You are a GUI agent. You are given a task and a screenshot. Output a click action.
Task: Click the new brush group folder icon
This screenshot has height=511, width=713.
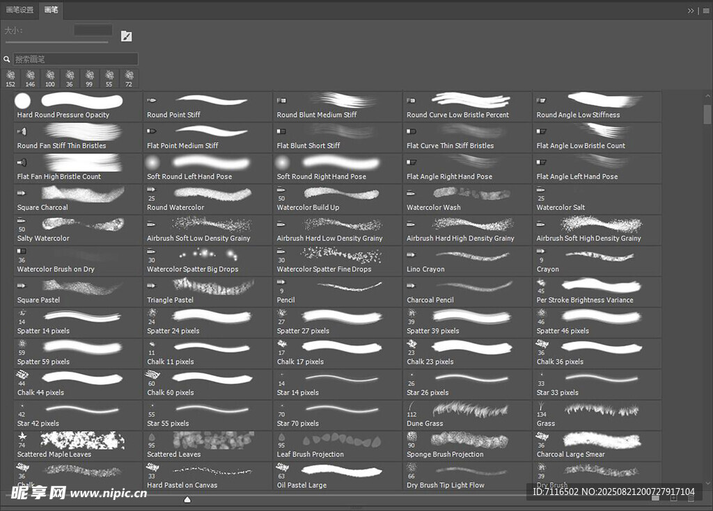coord(655,498)
